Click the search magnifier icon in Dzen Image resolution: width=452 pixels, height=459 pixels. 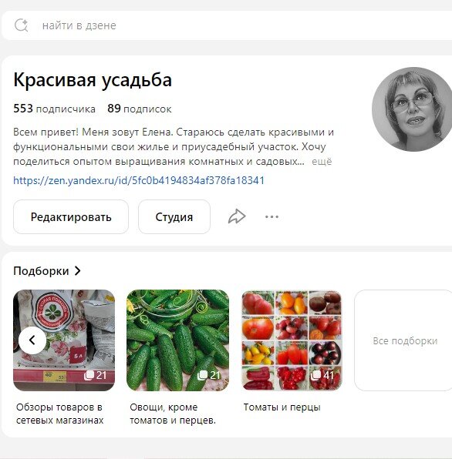point(21,25)
